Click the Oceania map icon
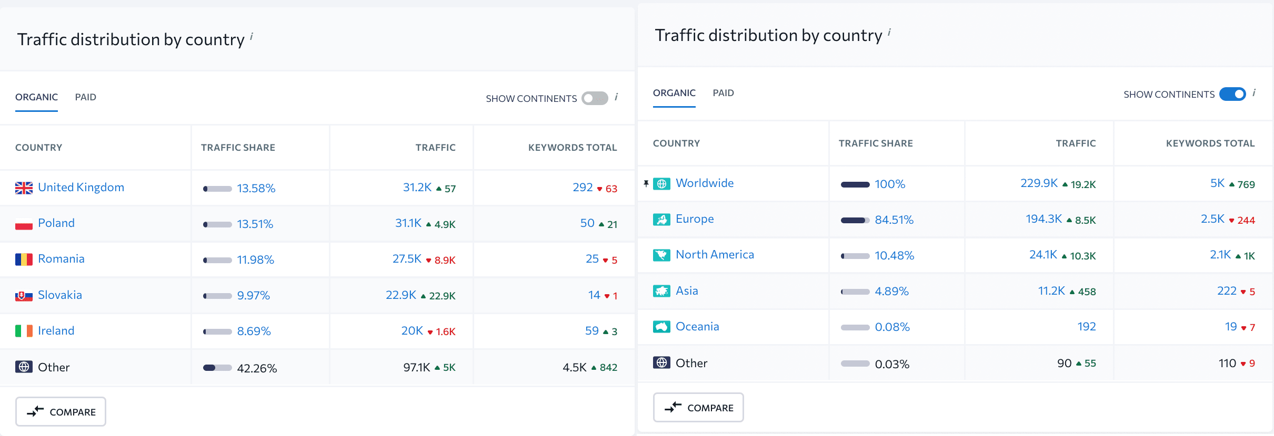 (x=661, y=327)
